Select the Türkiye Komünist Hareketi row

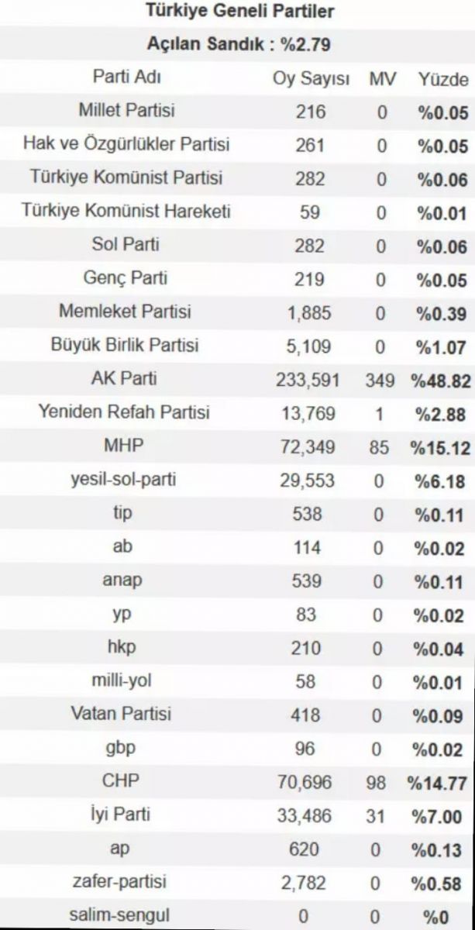point(237,212)
